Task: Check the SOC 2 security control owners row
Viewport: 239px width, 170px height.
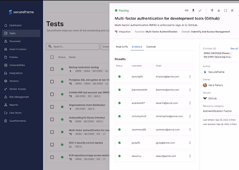Action: click(x=52, y=144)
